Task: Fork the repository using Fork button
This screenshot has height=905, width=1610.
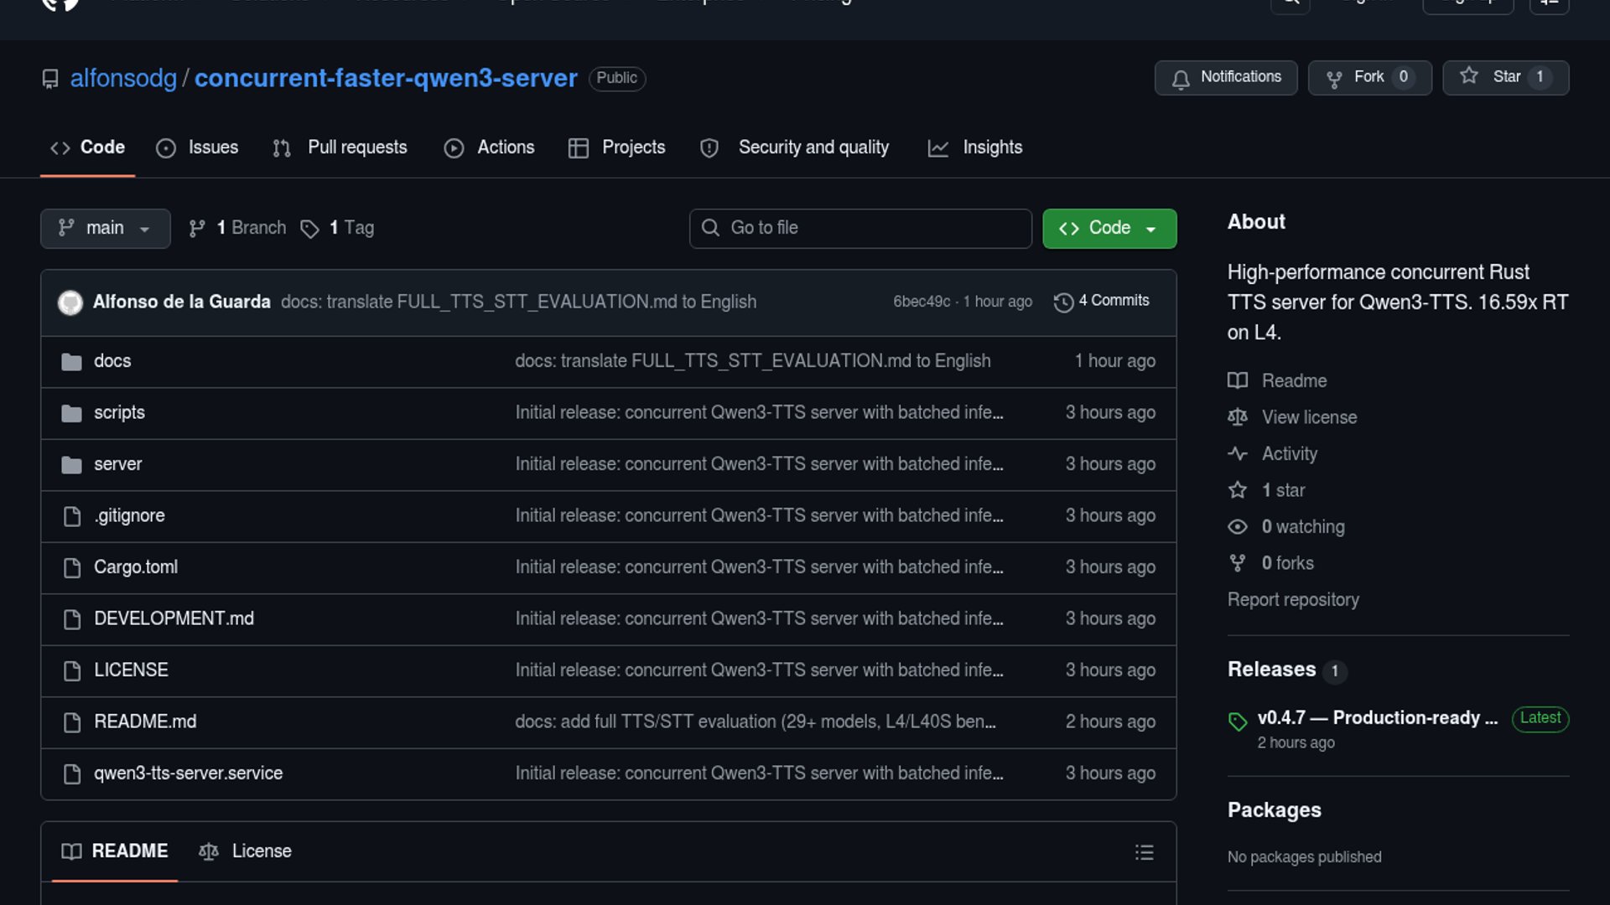Action: point(1368,77)
